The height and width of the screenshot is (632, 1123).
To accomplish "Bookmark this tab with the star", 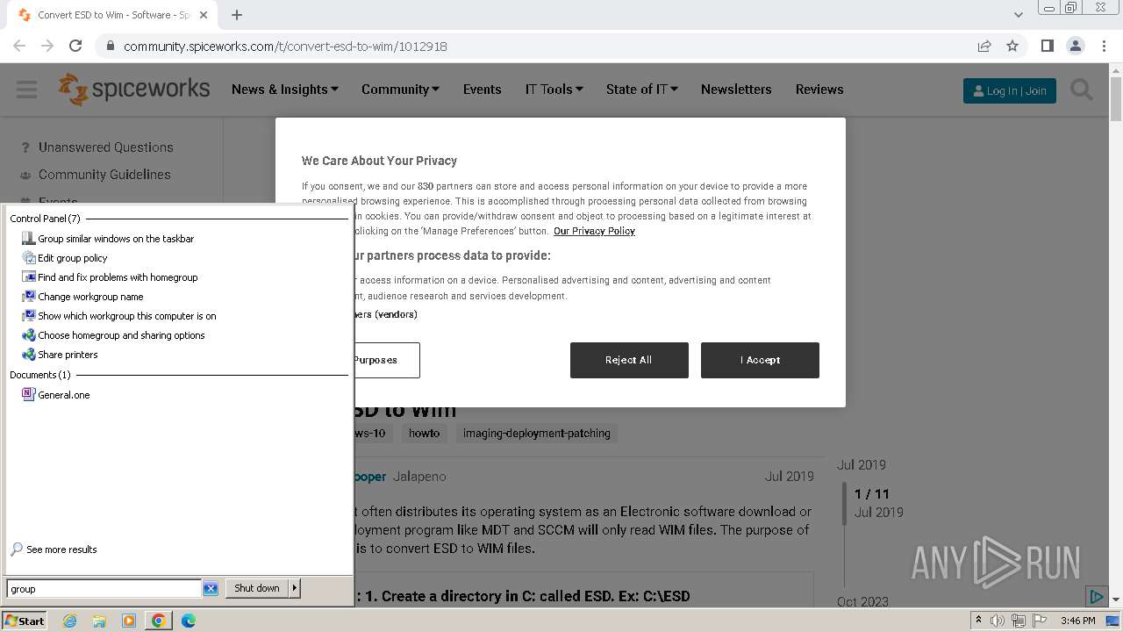I will (1012, 46).
